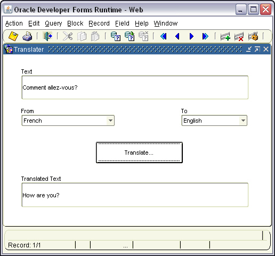Open the Record menu
Screen dimensions: 275x256
[x=99, y=23]
